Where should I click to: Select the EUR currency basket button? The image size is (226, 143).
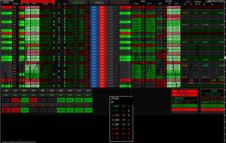tap(25, 91)
